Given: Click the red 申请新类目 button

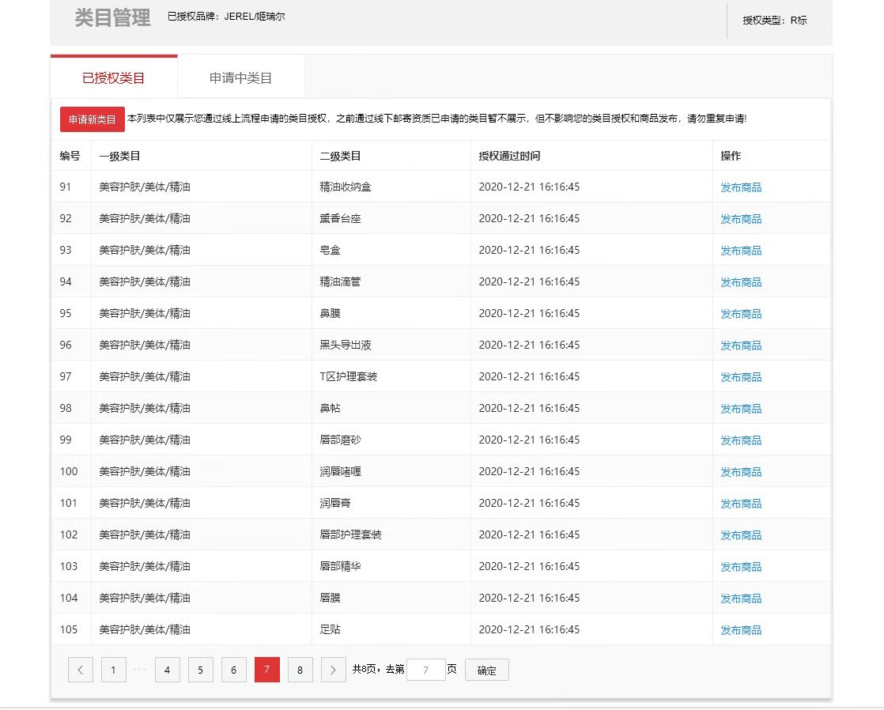Looking at the screenshot, I should [93, 119].
